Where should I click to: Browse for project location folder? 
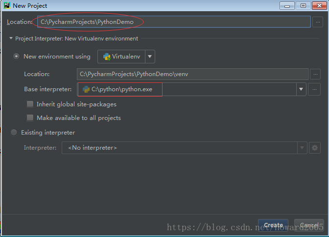pyautogui.click(x=318, y=22)
